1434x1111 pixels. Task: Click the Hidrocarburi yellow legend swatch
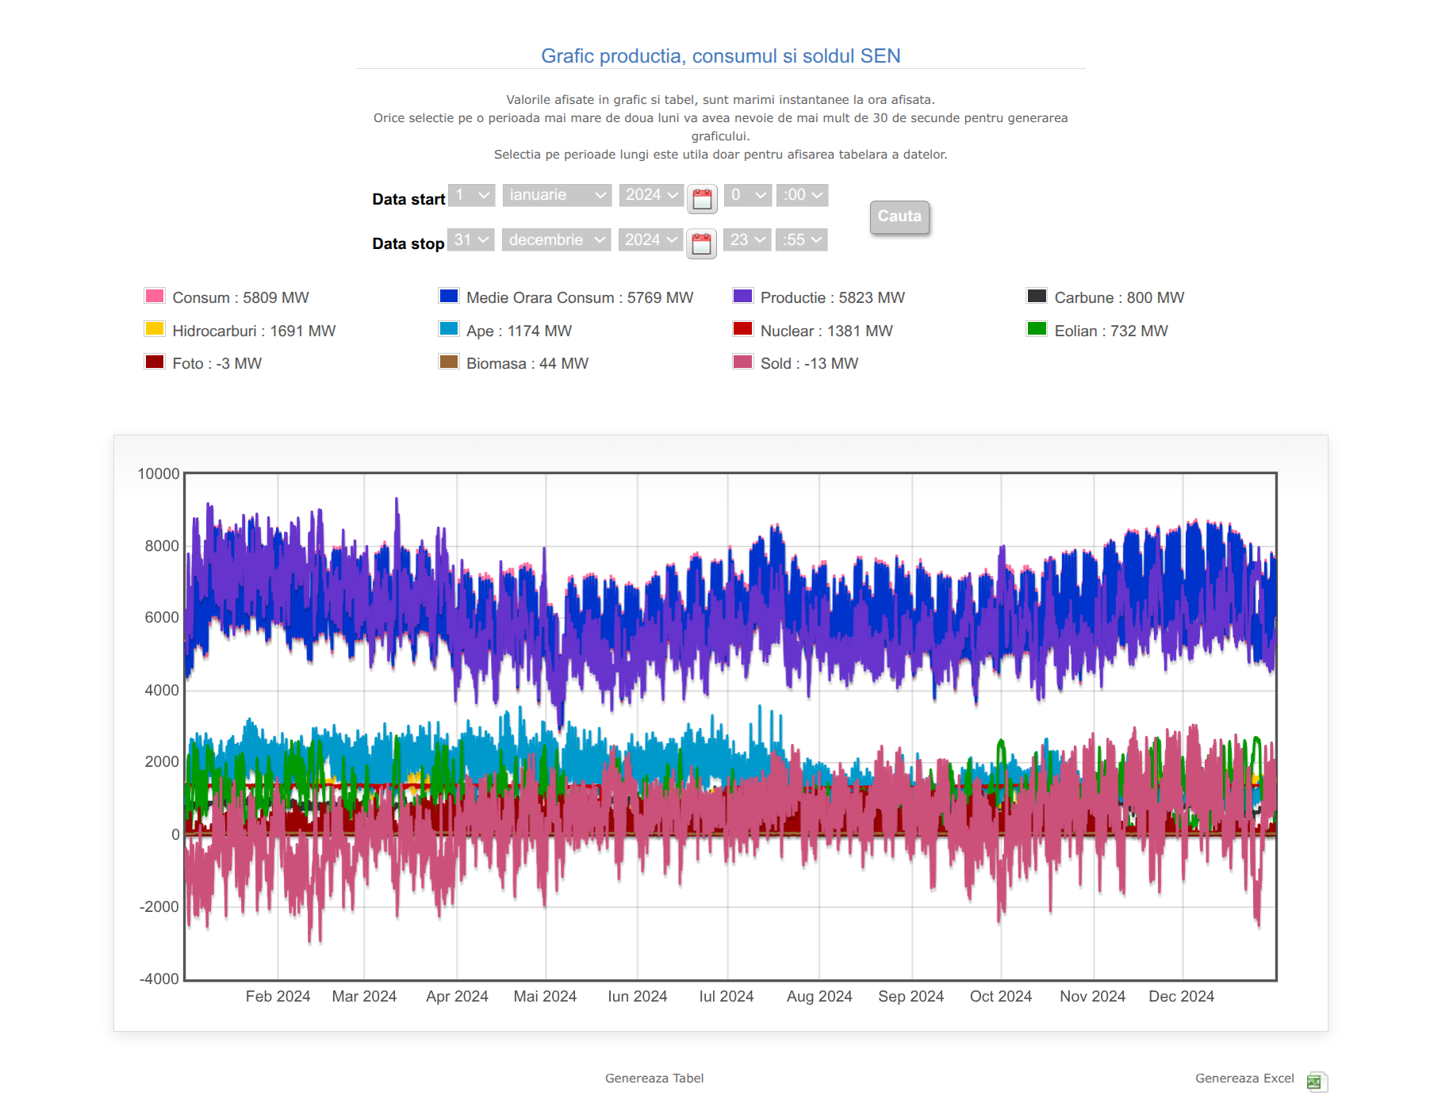(155, 330)
